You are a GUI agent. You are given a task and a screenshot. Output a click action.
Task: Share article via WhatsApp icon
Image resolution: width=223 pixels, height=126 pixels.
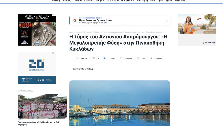click(121, 58)
